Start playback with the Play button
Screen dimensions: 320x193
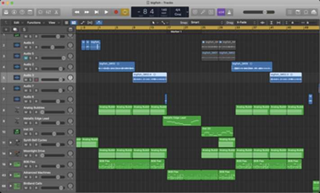pos(106,12)
